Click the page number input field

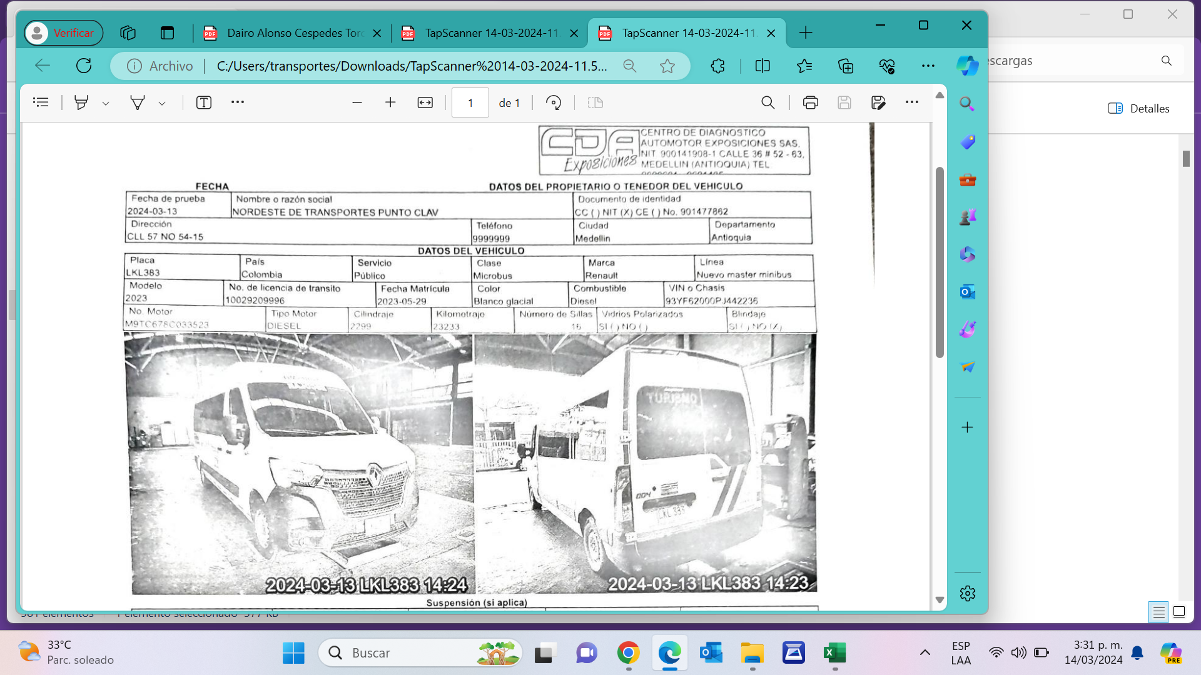[x=470, y=102]
